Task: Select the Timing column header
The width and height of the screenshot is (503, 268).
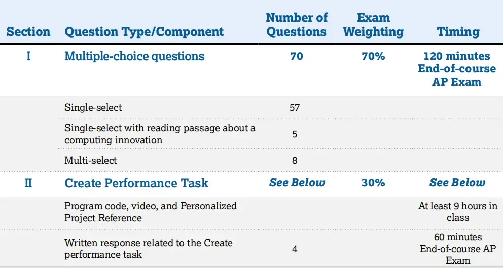Action: 458,32
